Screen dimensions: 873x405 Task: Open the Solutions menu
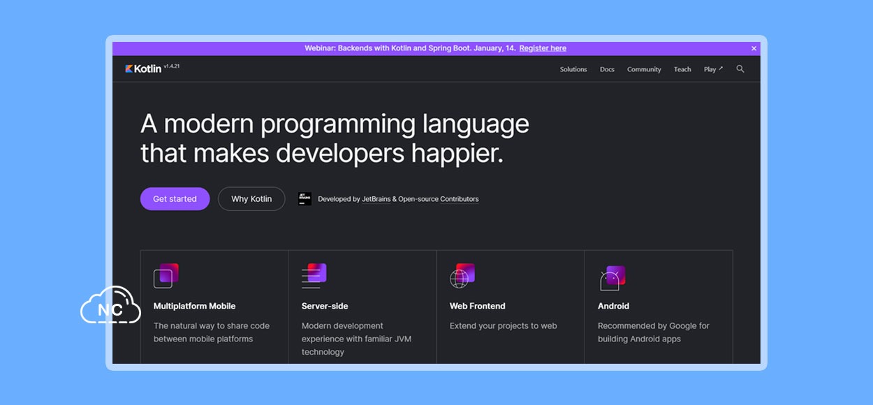(573, 69)
